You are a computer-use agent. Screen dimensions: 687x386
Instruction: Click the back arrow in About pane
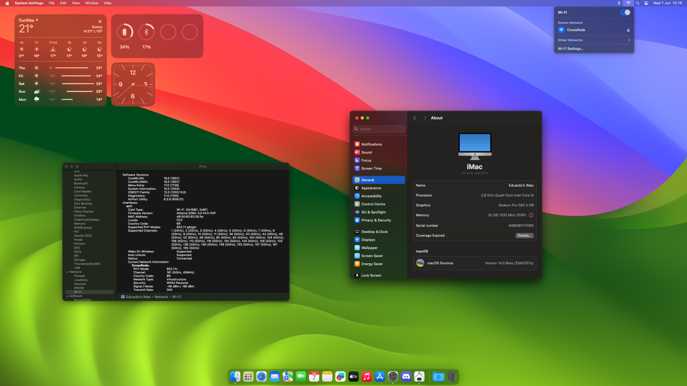pyautogui.click(x=415, y=118)
